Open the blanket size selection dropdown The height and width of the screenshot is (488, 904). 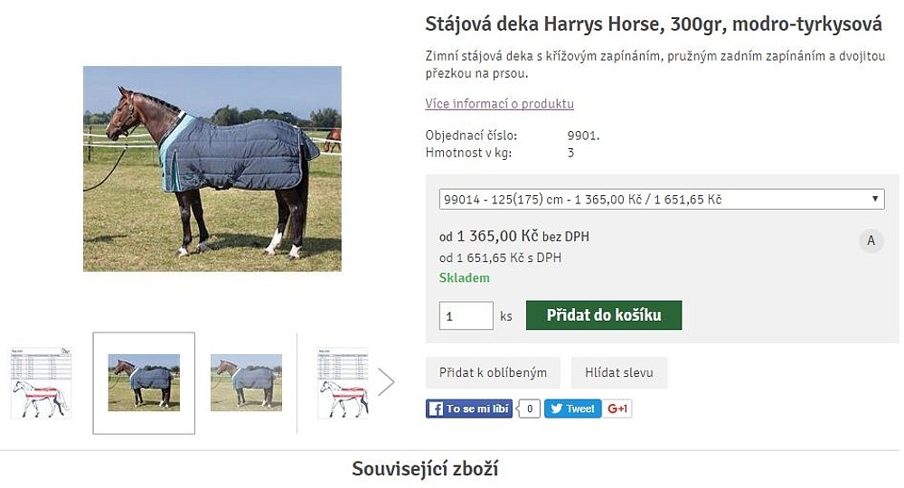point(661,199)
